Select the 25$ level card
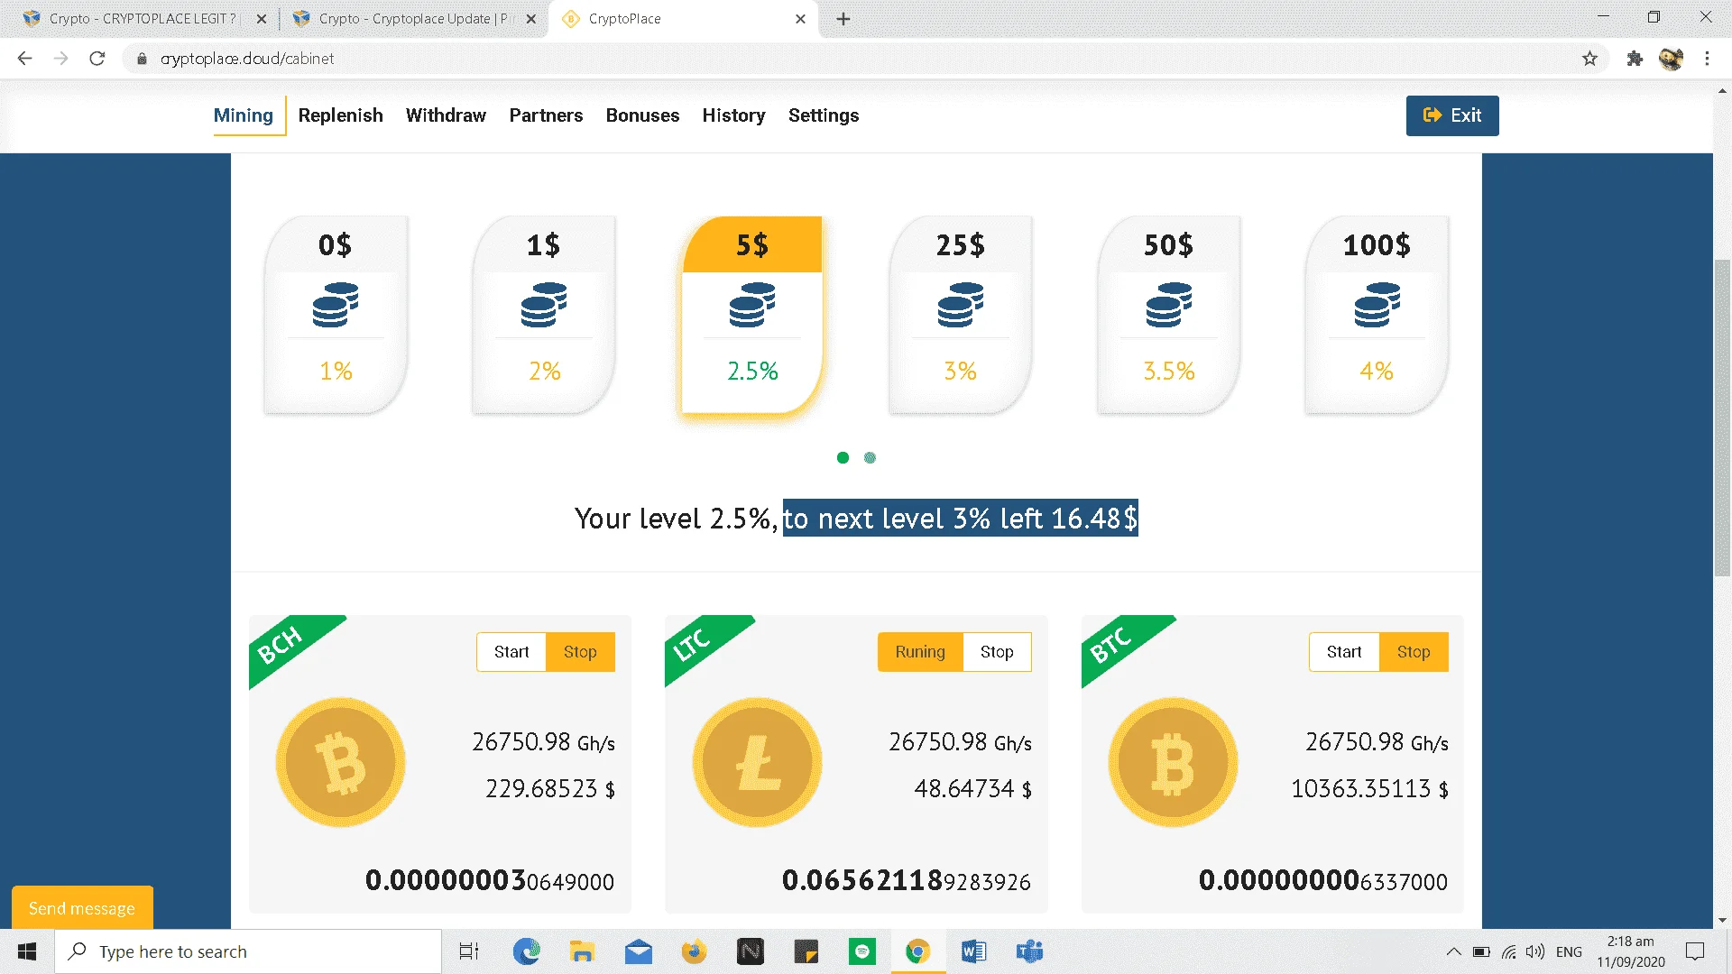Screen dimensions: 1732x974 click(x=960, y=315)
